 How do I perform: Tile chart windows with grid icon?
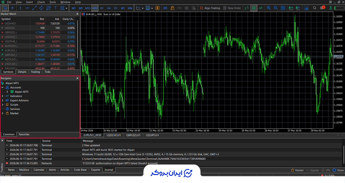point(283,8)
